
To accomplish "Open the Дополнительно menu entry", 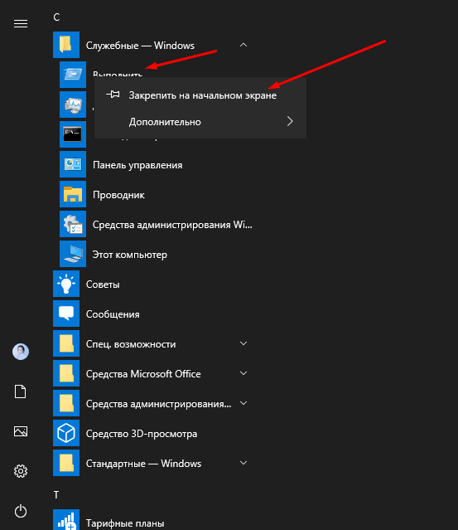I will tap(200, 122).
